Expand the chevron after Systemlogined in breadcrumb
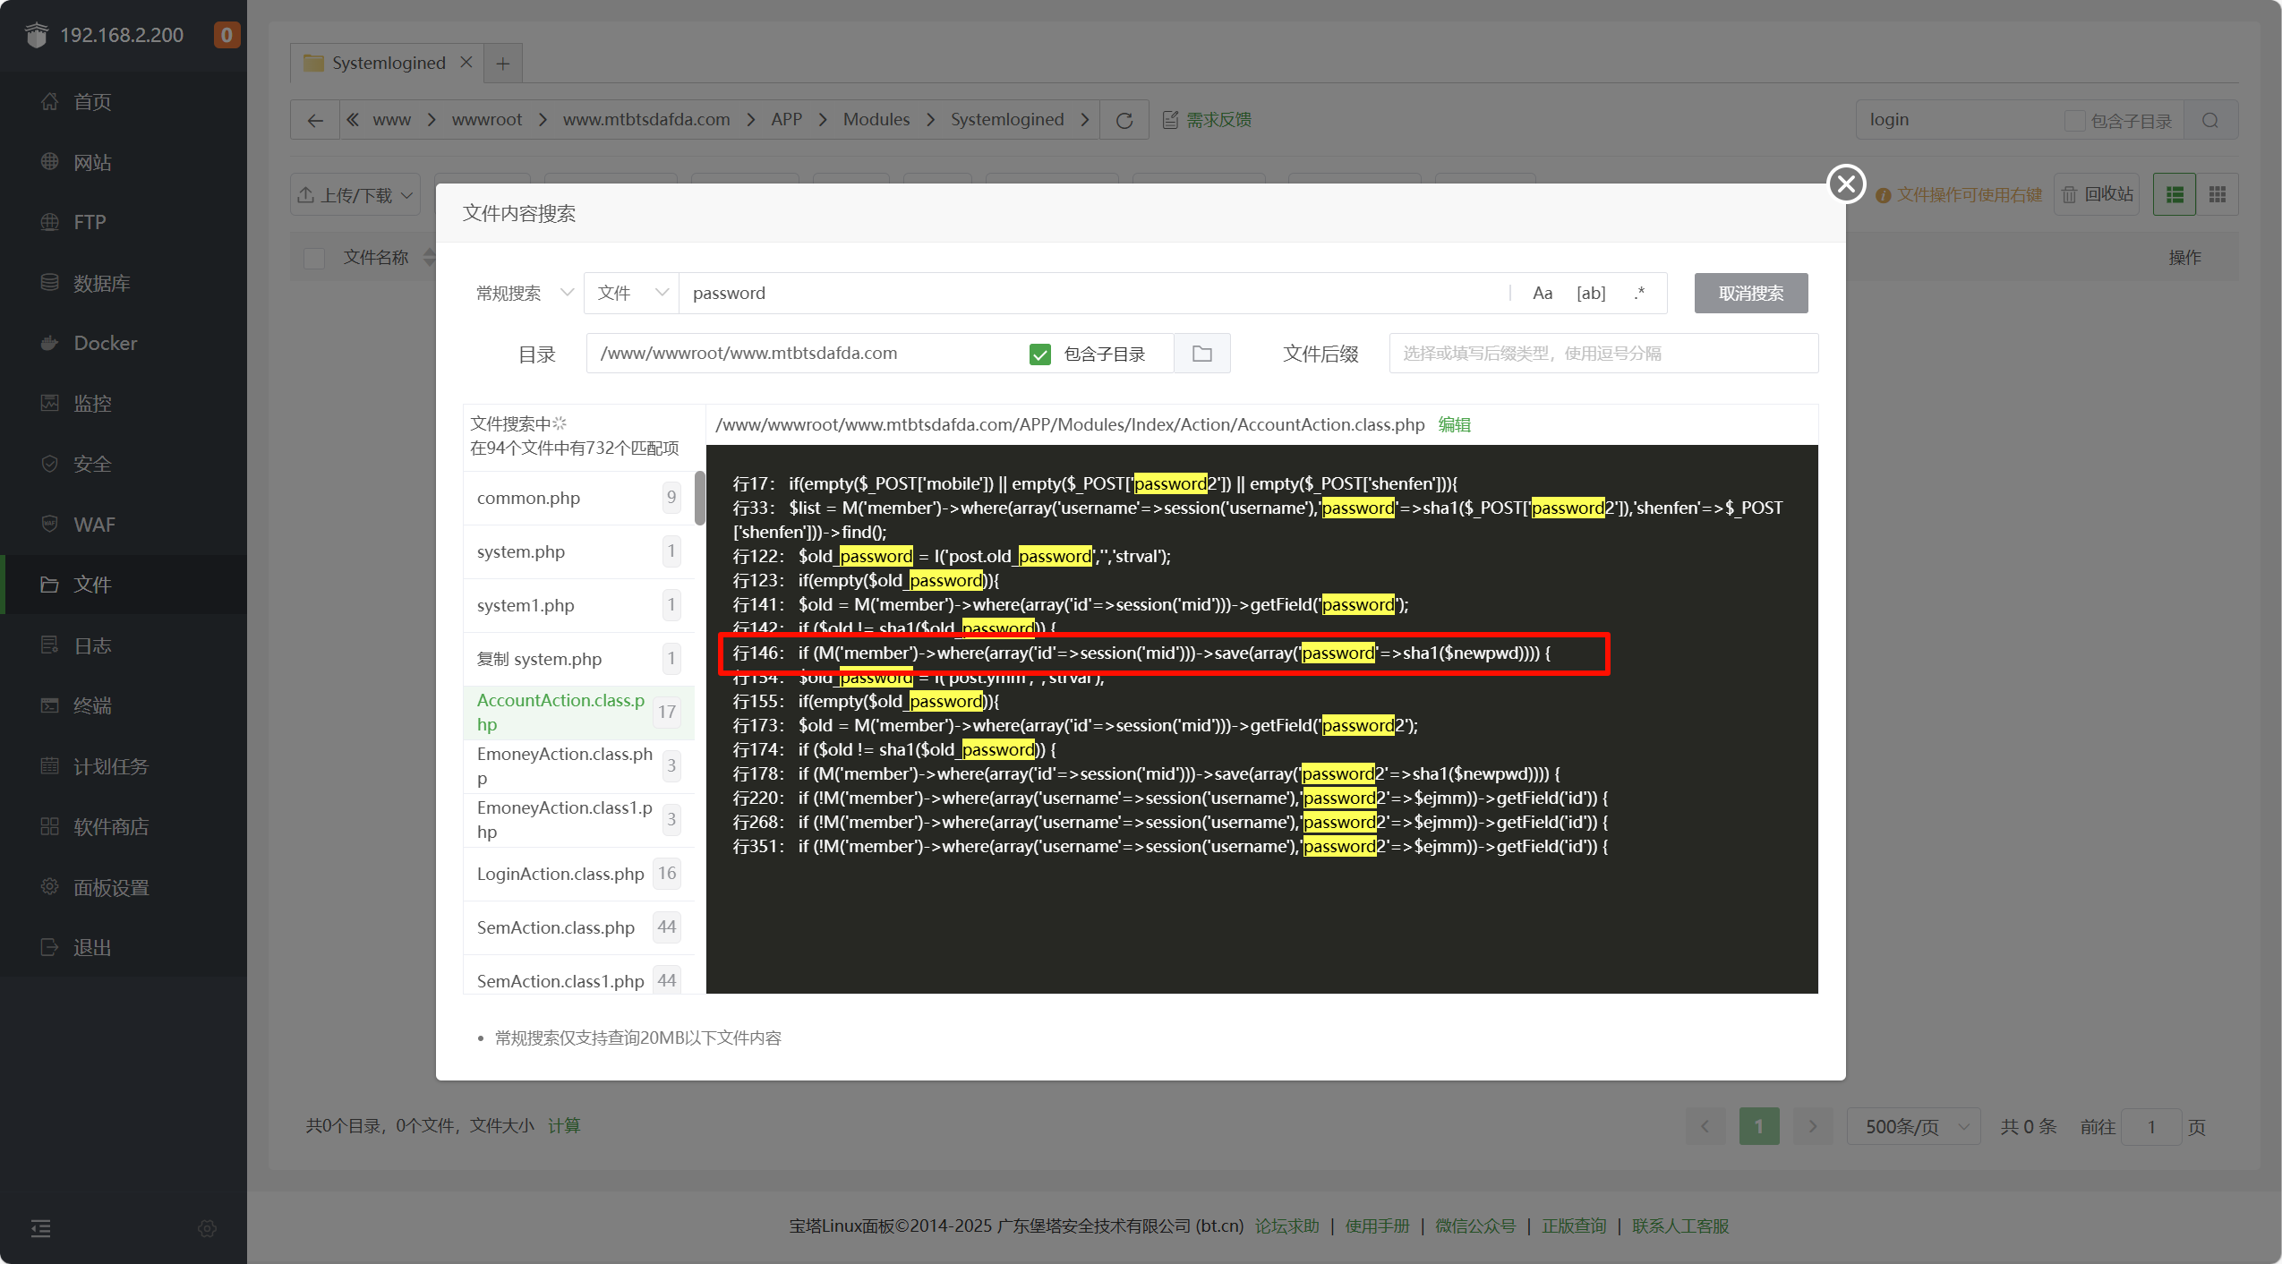The image size is (2282, 1264). tap(1085, 120)
